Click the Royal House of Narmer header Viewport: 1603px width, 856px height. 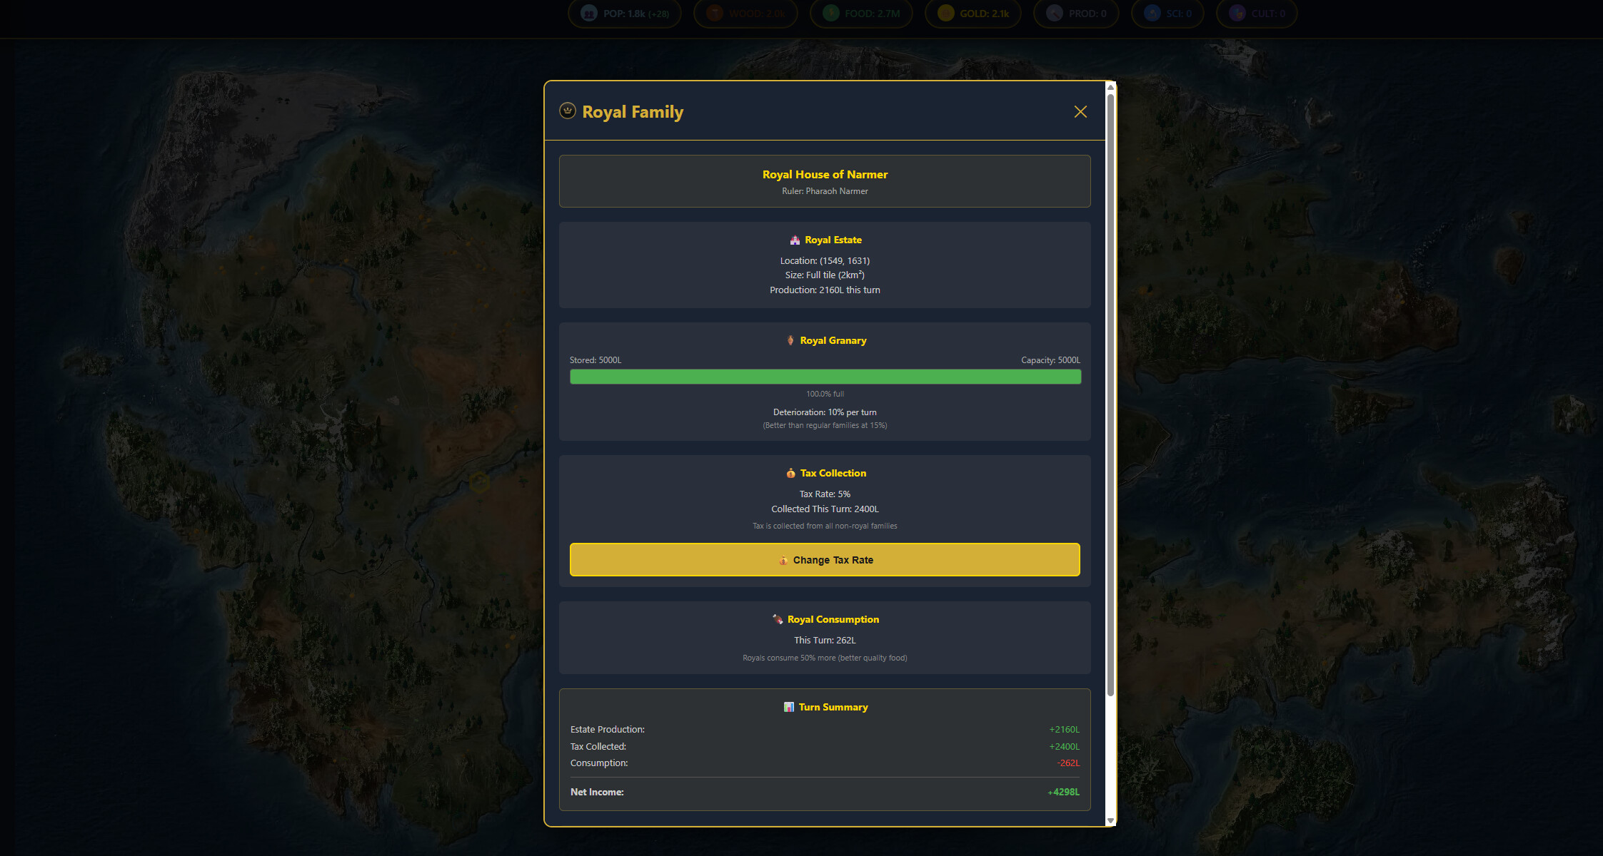point(825,174)
